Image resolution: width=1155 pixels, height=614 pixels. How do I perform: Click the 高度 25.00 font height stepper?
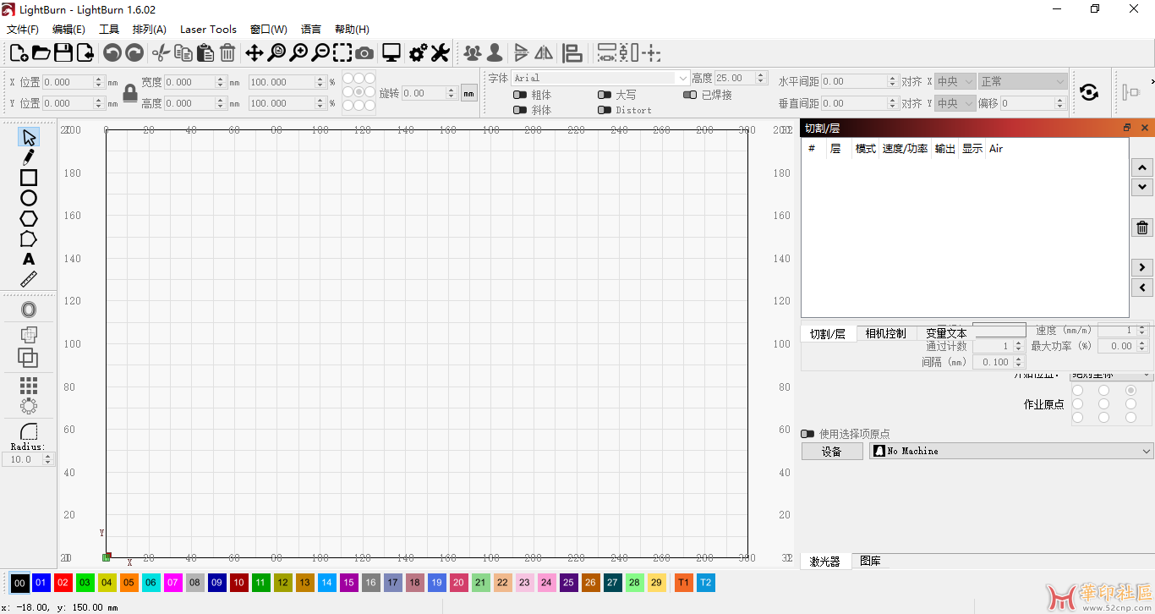click(762, 78)
